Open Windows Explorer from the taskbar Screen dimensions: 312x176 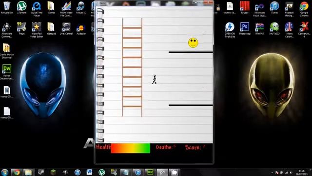pyautogui.click(x=28, y=172)
